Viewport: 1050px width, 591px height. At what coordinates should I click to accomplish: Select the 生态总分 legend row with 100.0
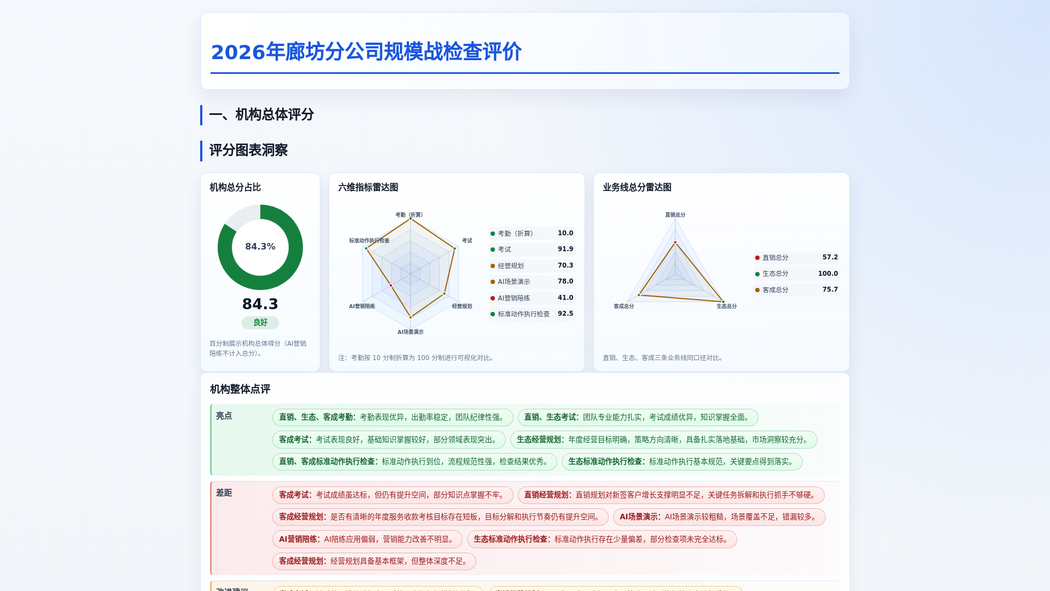797,274
